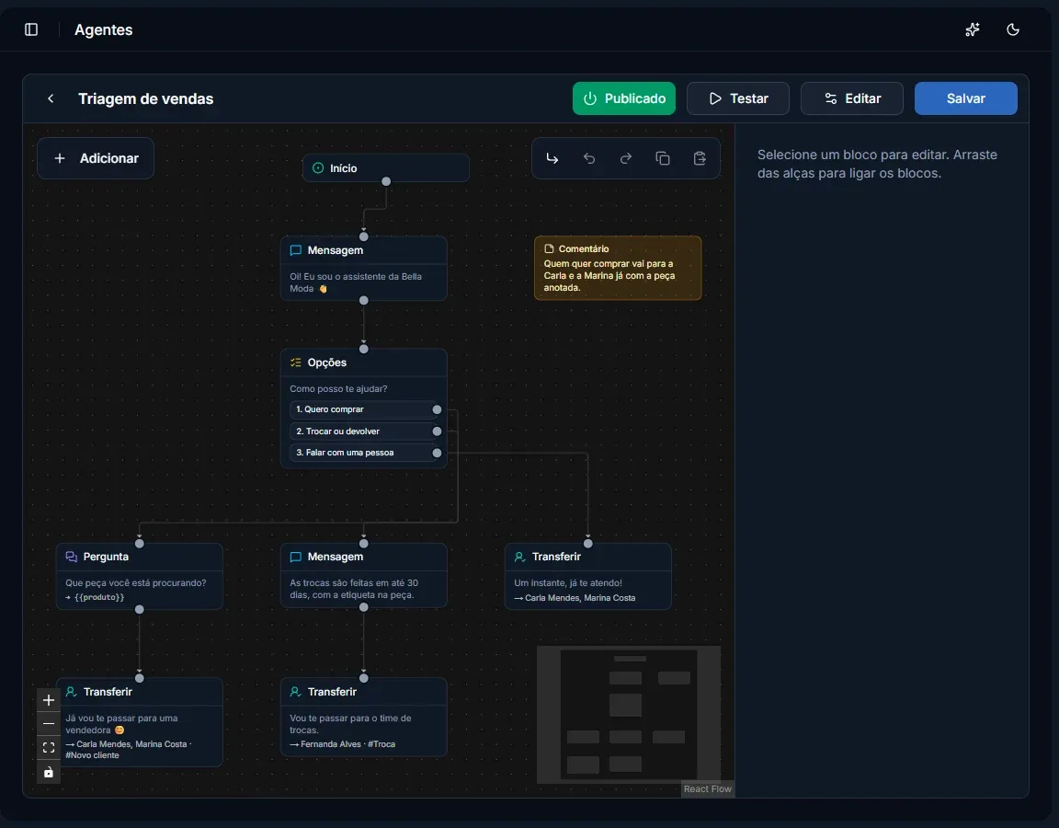The image size is (1059, 828).
Task: Select Transferir block for time de trocas
Action: pyautogui.click(x=363, y=718)
